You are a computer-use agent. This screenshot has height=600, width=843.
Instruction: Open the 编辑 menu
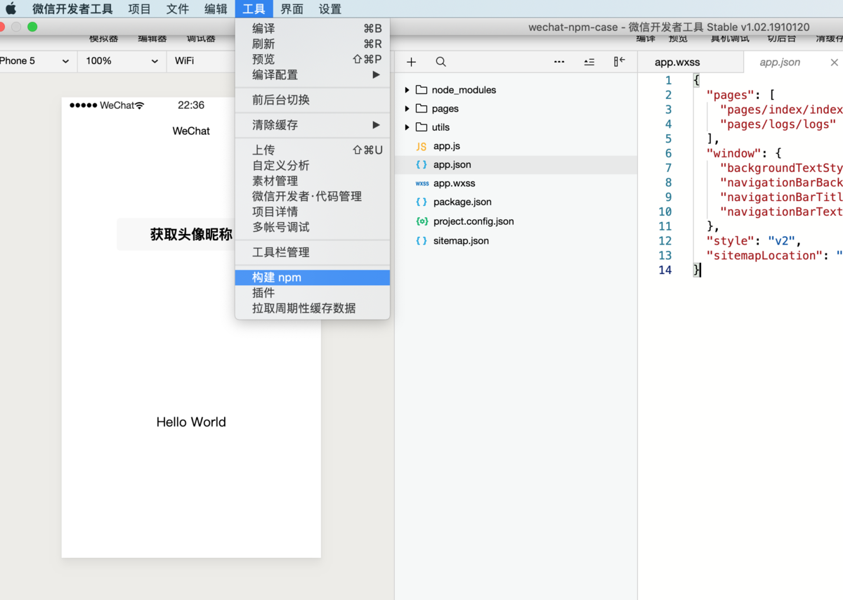pos(216,9)
